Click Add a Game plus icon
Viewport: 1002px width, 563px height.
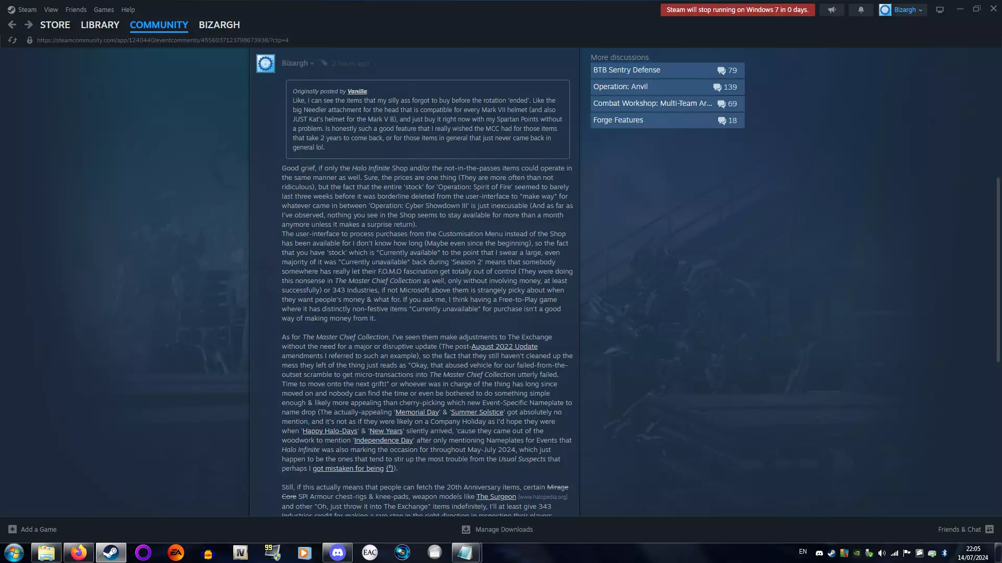pos(13,529)
